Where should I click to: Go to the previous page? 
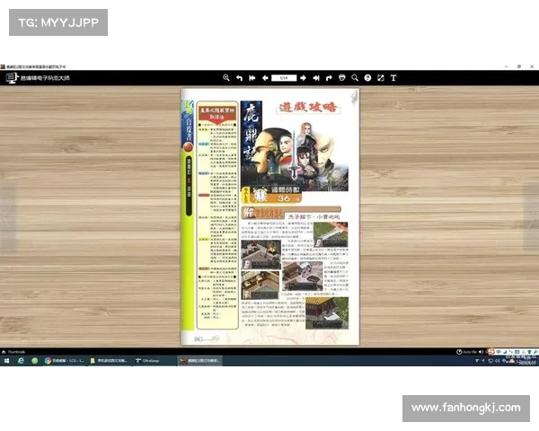[265, 78]
